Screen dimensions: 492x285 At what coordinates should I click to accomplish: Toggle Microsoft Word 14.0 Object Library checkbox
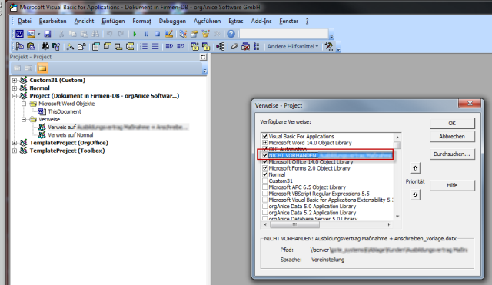click(265, 143)
